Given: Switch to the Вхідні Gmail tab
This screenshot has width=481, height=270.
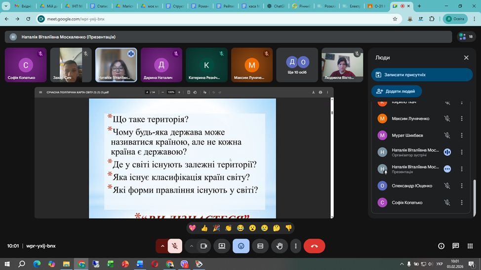Looking at the screenshot, I should 23,6.
